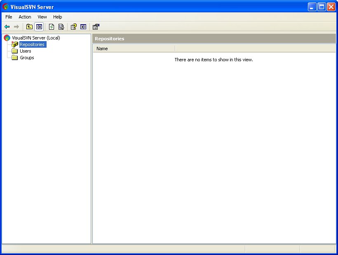Open the File menu

click(x=9, y=17)
